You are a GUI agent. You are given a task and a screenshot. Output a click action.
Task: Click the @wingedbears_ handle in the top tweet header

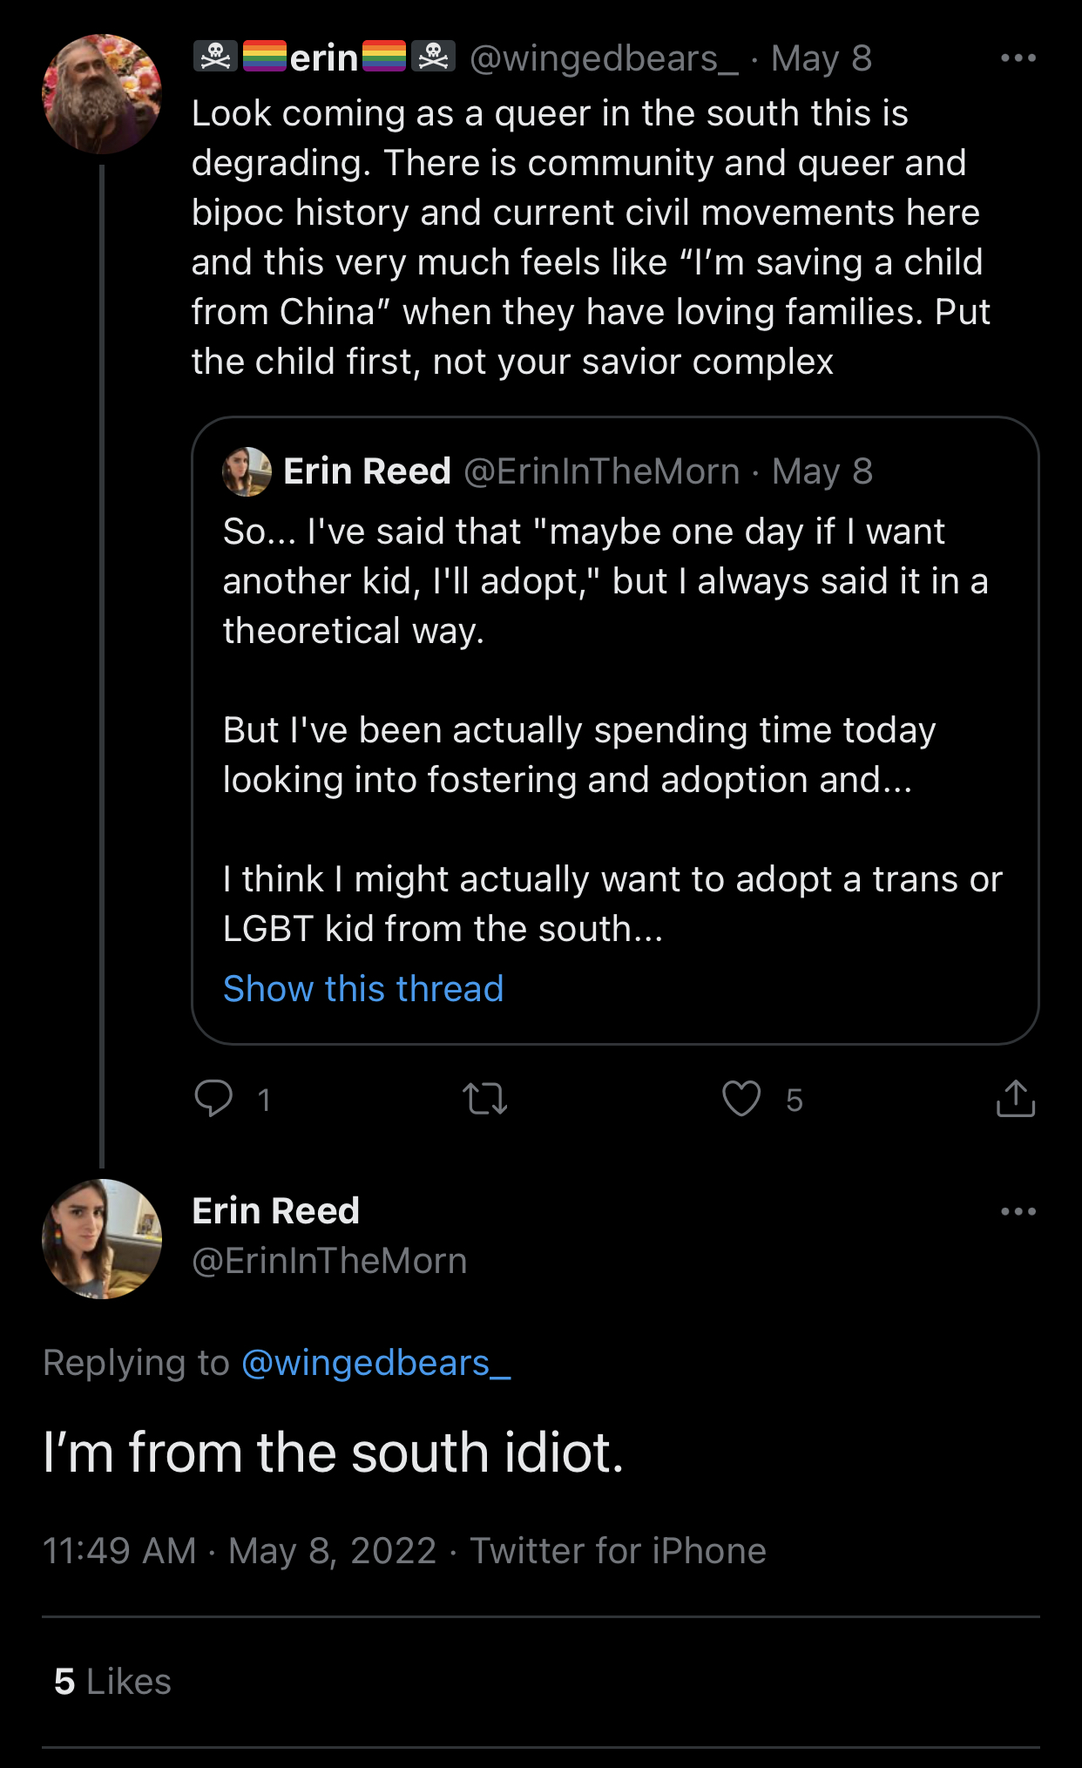pos(604,58)
